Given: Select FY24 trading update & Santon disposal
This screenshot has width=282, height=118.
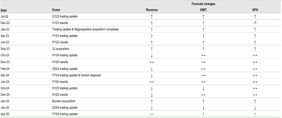Looking at the screenshot, I should click(x=77, y=75).
